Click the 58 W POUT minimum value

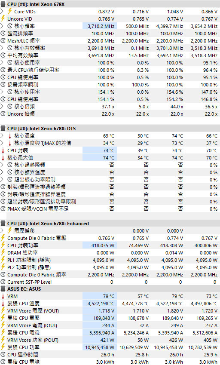(x=143, y=340)
